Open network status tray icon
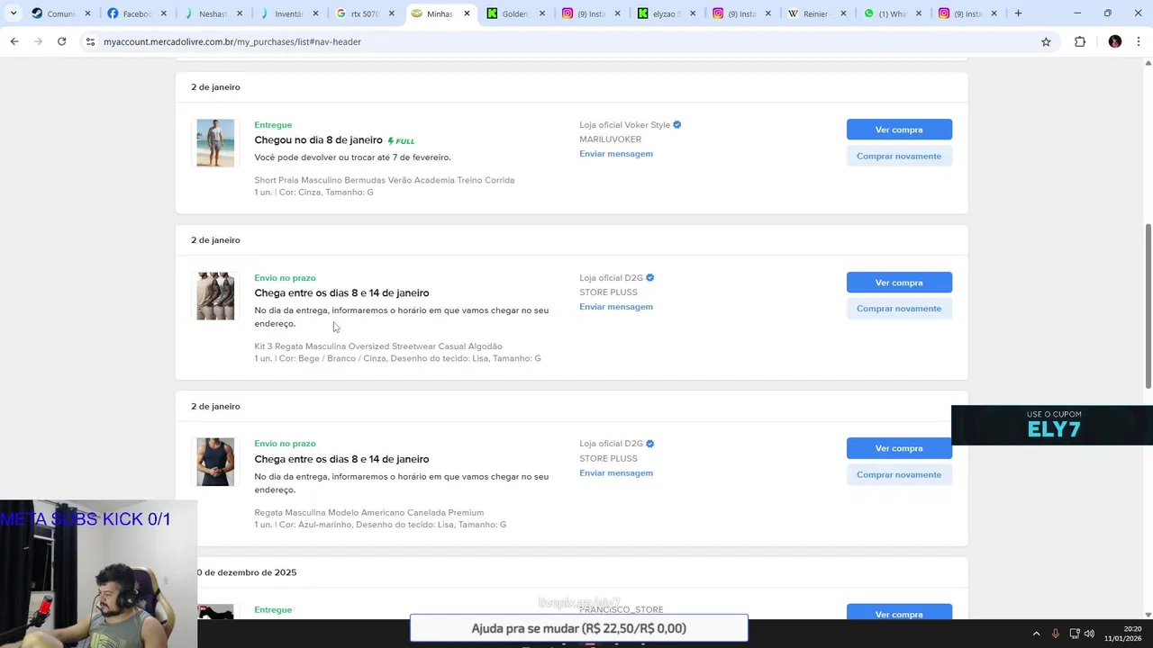1153x648 pixels. (x=1074, y=634)
